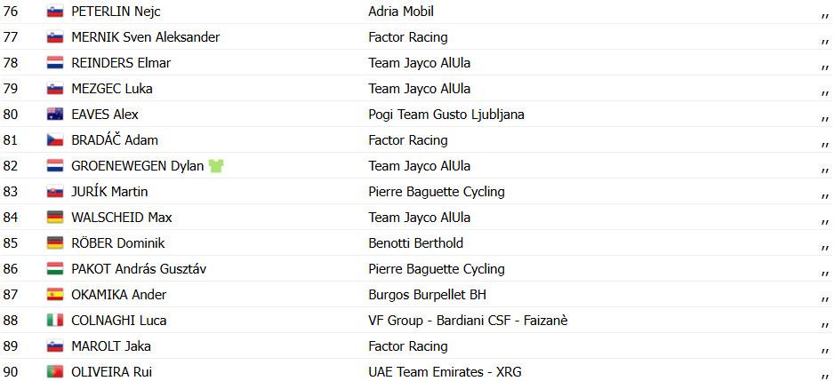This screenshot has height=381, width=835.
Task: Open the Benotti Berthold team page
Action: (x=416, y=243)
